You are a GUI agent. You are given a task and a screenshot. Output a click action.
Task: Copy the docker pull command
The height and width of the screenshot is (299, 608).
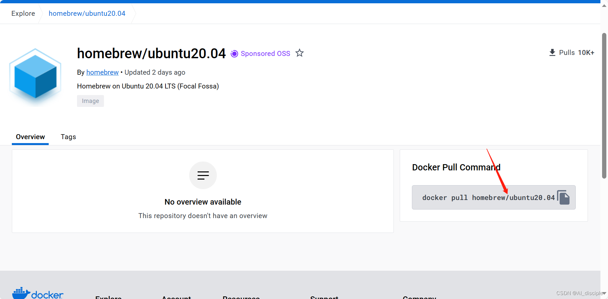click(564, 197)
